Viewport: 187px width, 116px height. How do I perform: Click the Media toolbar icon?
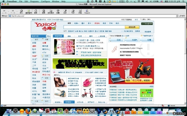(x=58, y=12)
